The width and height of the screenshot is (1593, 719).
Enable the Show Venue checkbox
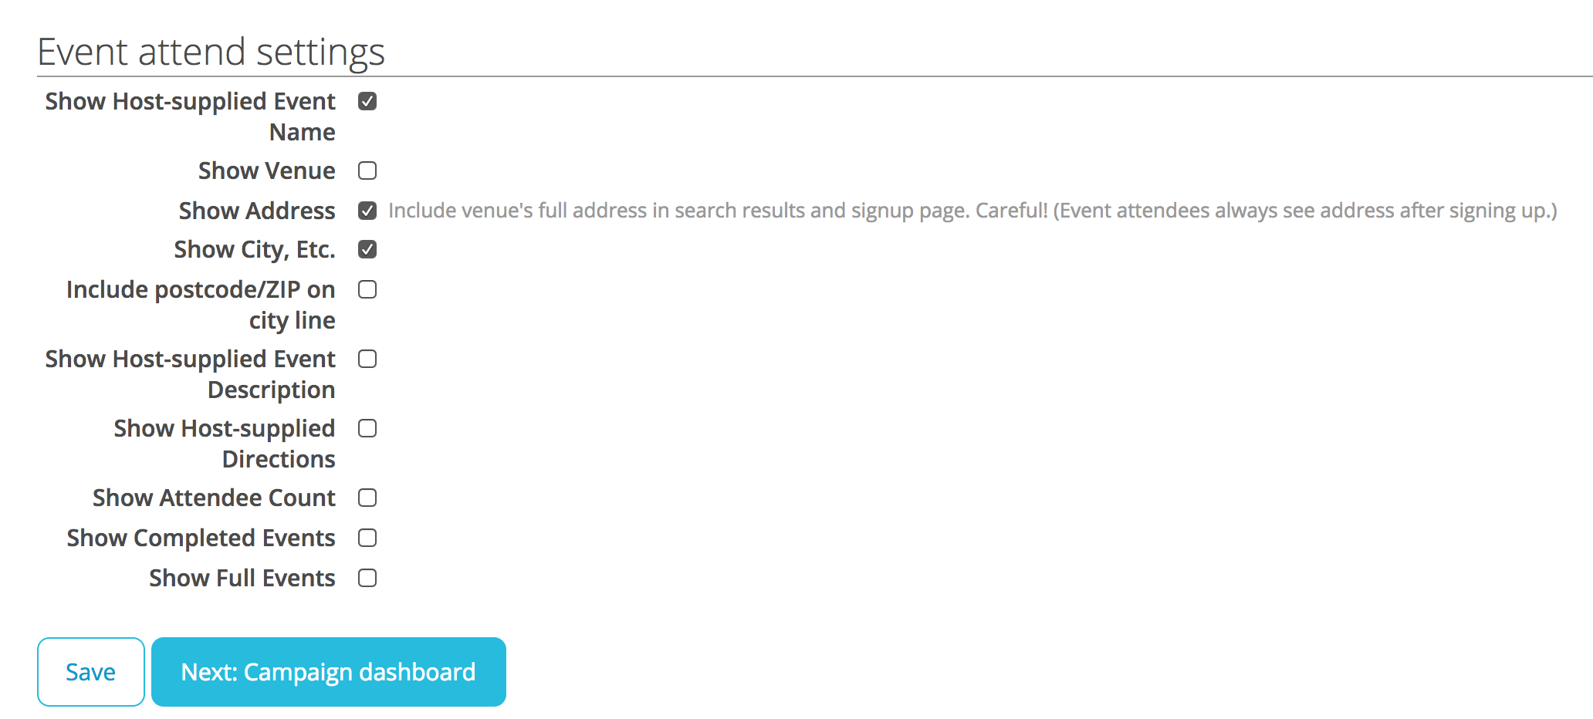367,170
